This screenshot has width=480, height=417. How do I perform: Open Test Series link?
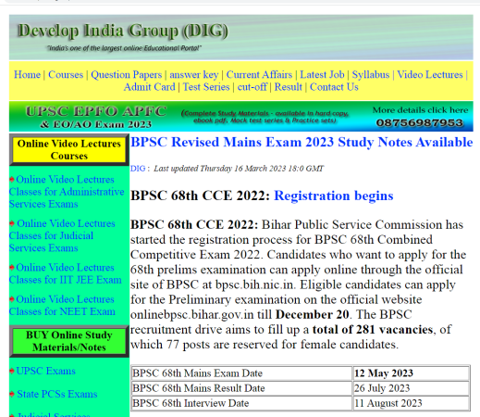point(206,87)
